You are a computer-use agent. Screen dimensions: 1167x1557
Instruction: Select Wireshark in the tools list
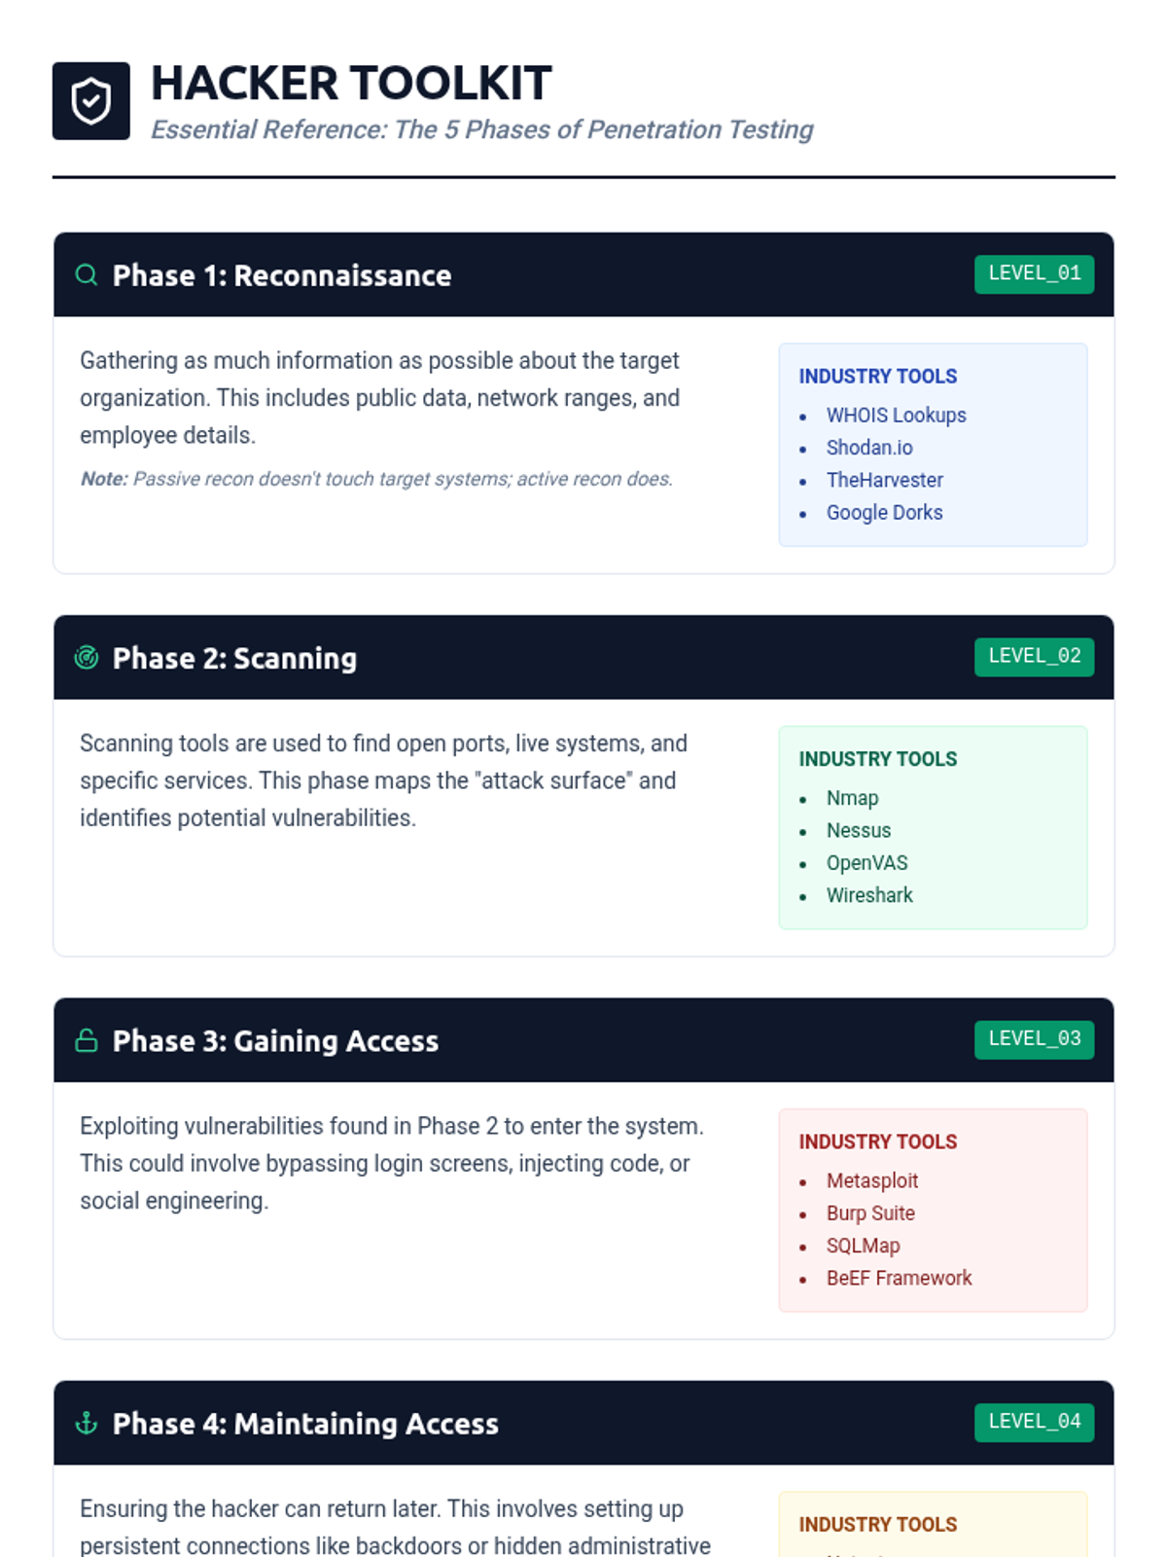click(x=869, y=895)
